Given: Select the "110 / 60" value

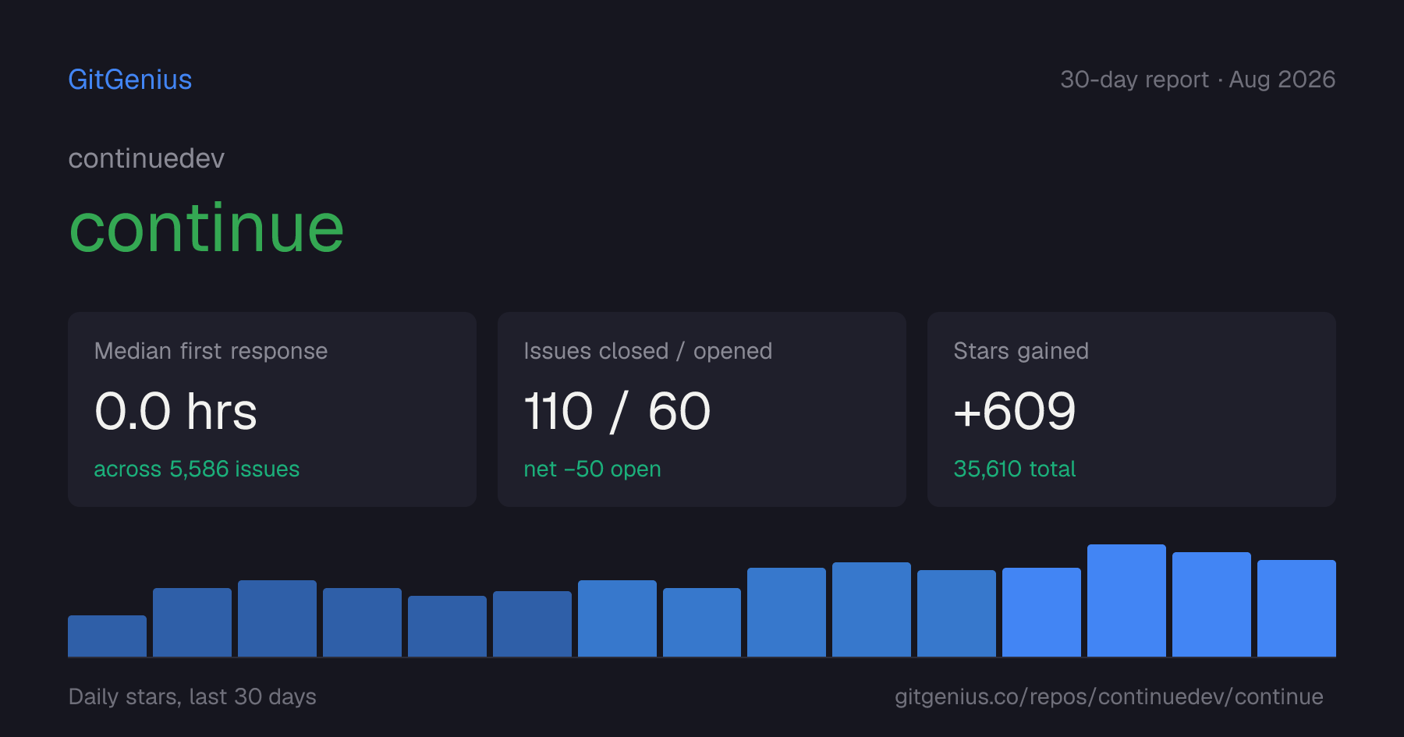Looking at the screenshot, I should tap(617, 411).
